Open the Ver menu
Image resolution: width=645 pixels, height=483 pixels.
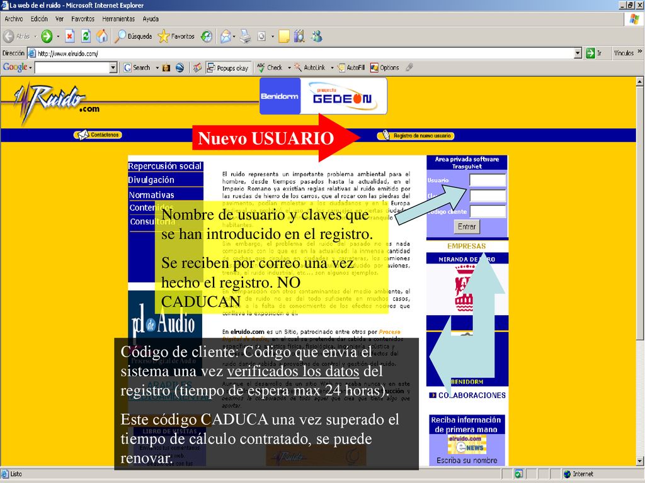pyautogui.click(x=60, y=19)
